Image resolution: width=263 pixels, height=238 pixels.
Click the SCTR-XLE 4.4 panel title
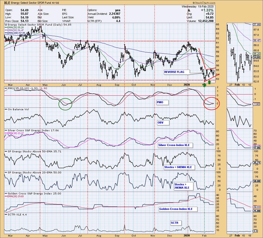16,214
